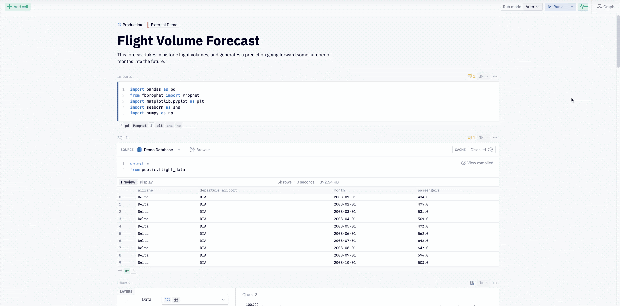Run the SQL 1 cell
620x306 pixels.
click(x=481, y=138)
